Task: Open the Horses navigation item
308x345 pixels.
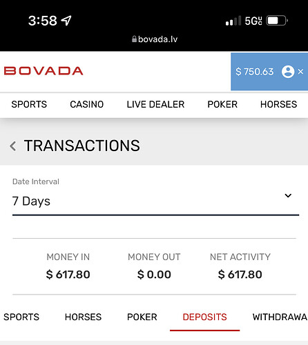Action: coord(279,104)
